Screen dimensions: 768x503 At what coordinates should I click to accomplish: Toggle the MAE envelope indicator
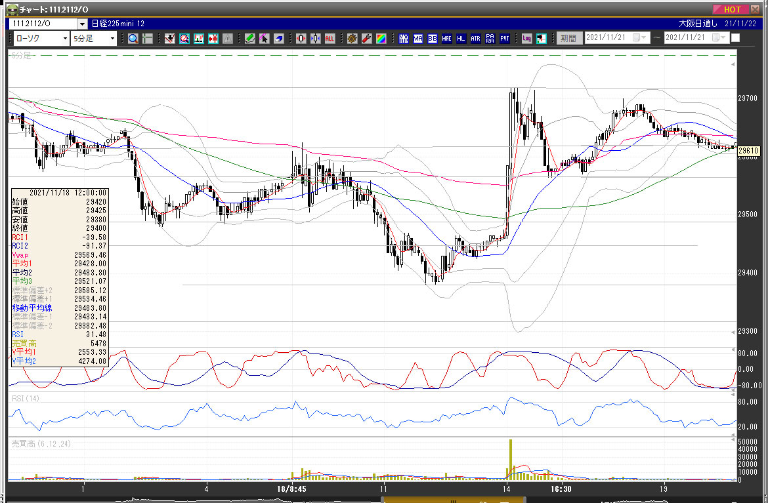(x=447, y=38)
